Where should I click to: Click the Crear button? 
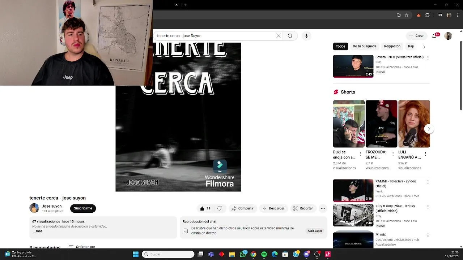click(x=416, y=36)
